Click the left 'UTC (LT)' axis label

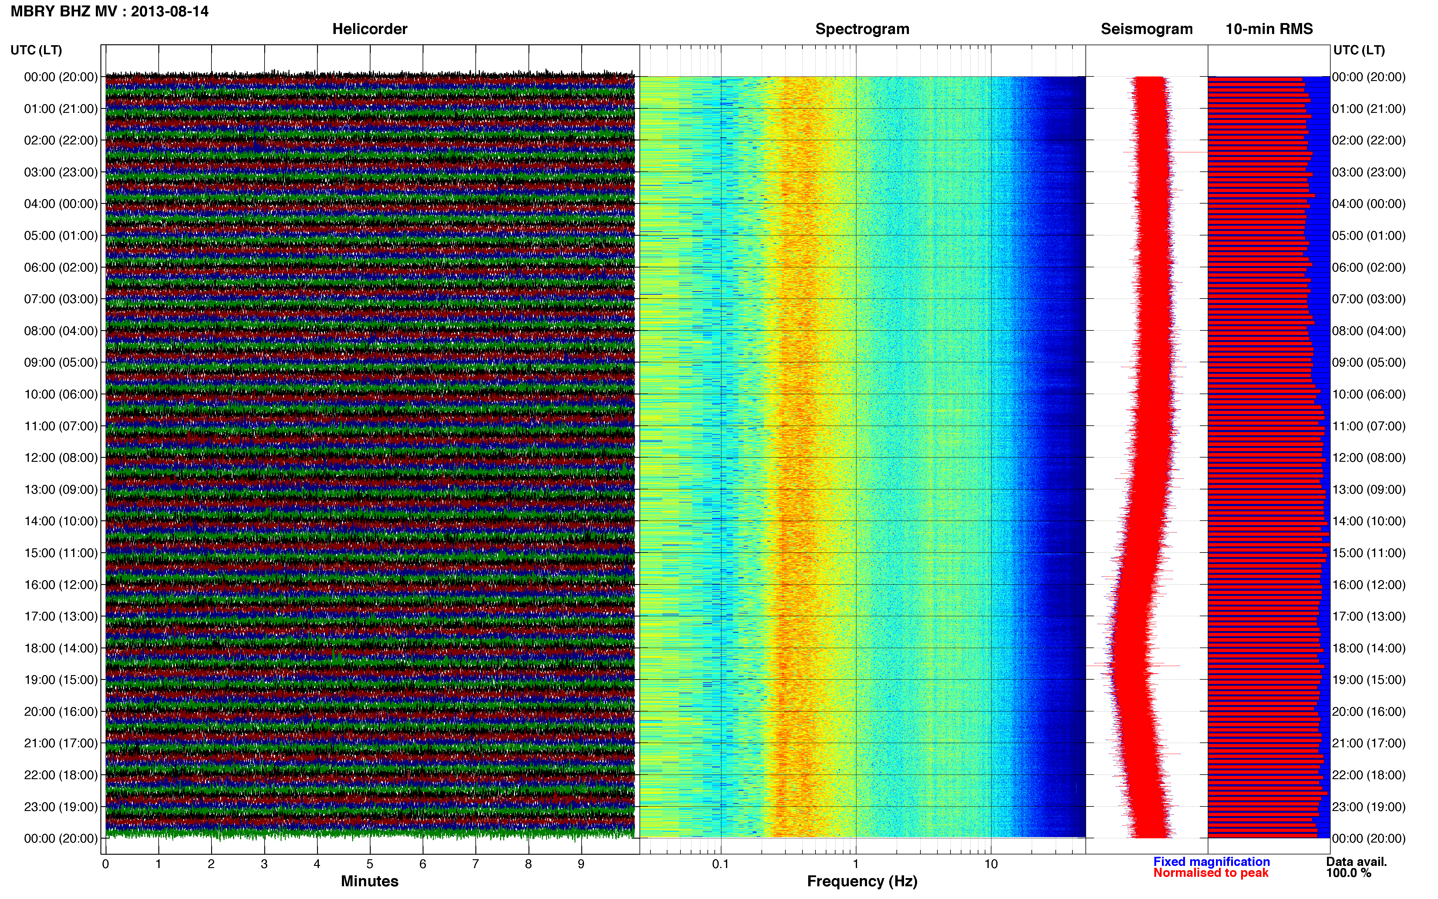pyautogui.click(x=36, y=50)
